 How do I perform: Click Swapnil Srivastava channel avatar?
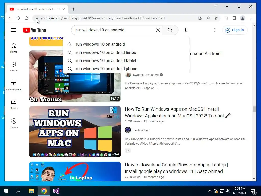pos(128,75)
